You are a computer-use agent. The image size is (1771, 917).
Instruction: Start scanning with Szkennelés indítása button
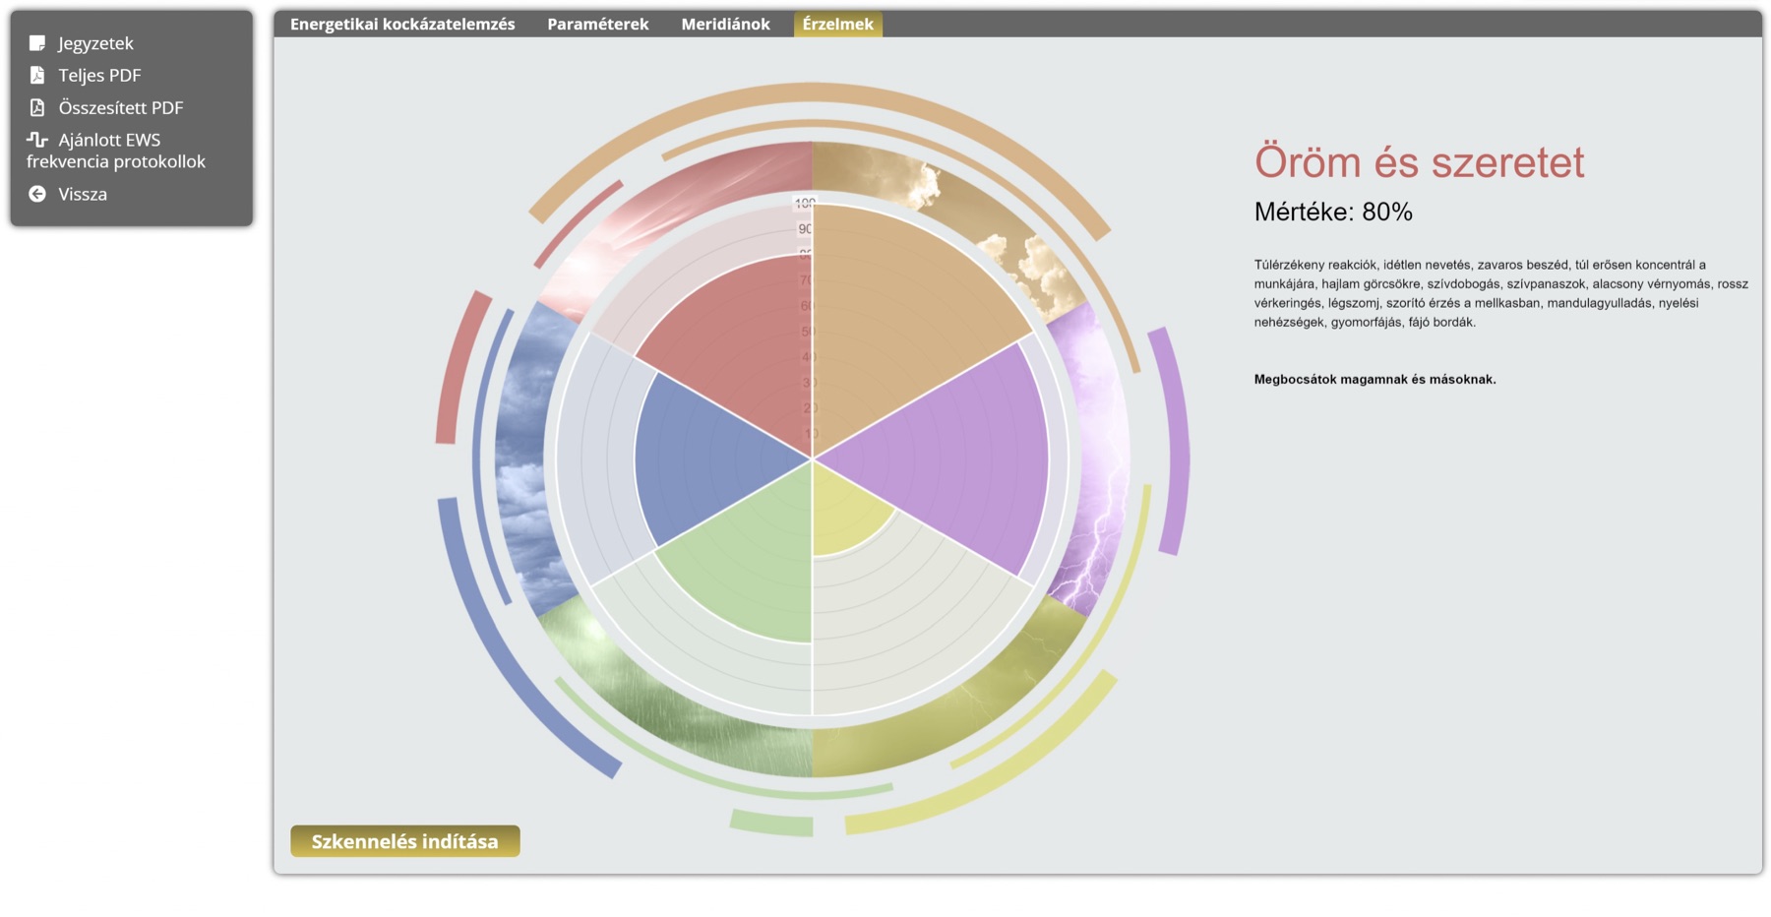(x=405, y=841)
